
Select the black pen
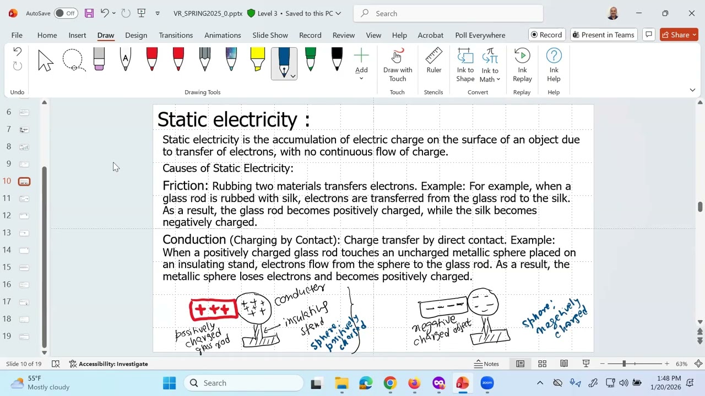click(x=337, y=59)
